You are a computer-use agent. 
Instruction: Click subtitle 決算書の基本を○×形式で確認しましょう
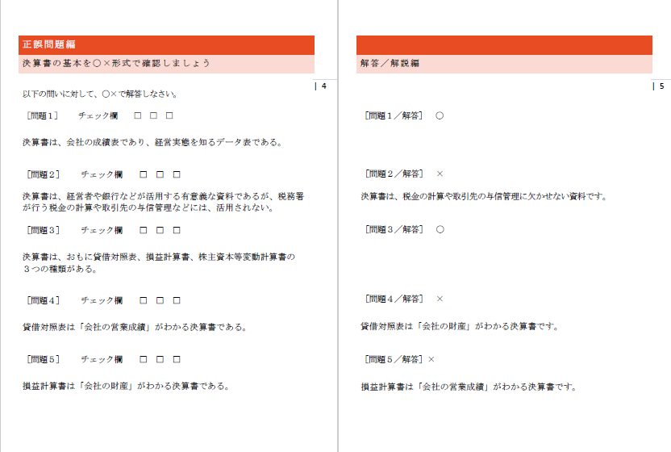click(x=116, y=64)
